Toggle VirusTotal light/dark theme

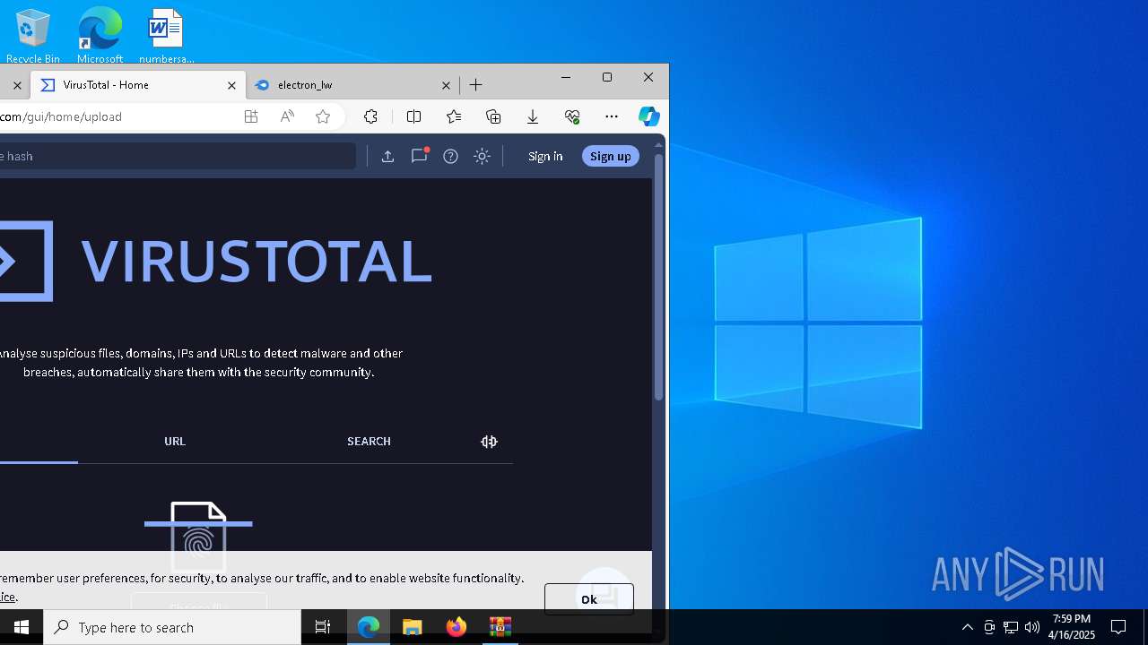pos(482,156)
